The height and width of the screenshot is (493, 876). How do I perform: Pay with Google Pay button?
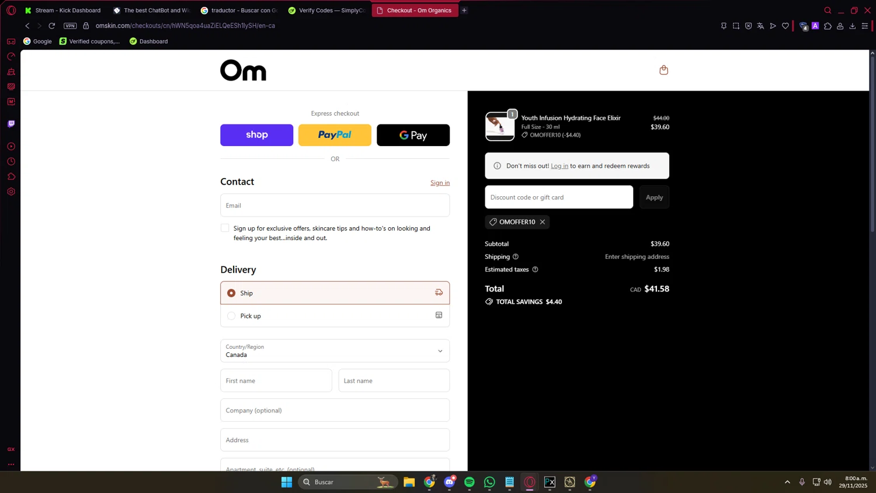coord(413,135)
